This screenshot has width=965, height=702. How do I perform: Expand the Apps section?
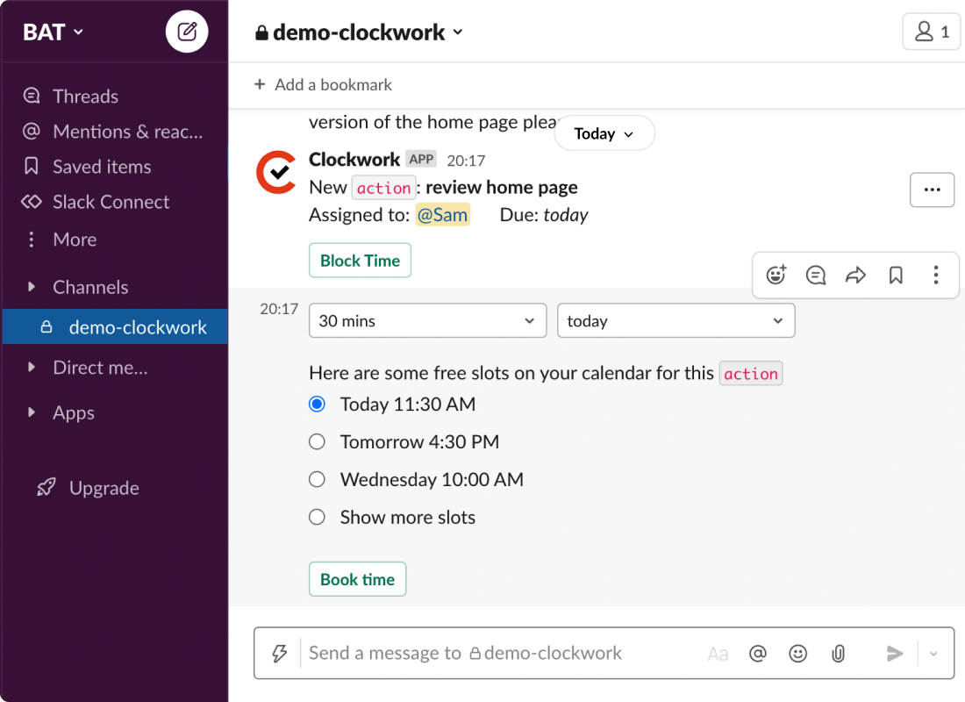pyautogui.click(x=31, y=412)
